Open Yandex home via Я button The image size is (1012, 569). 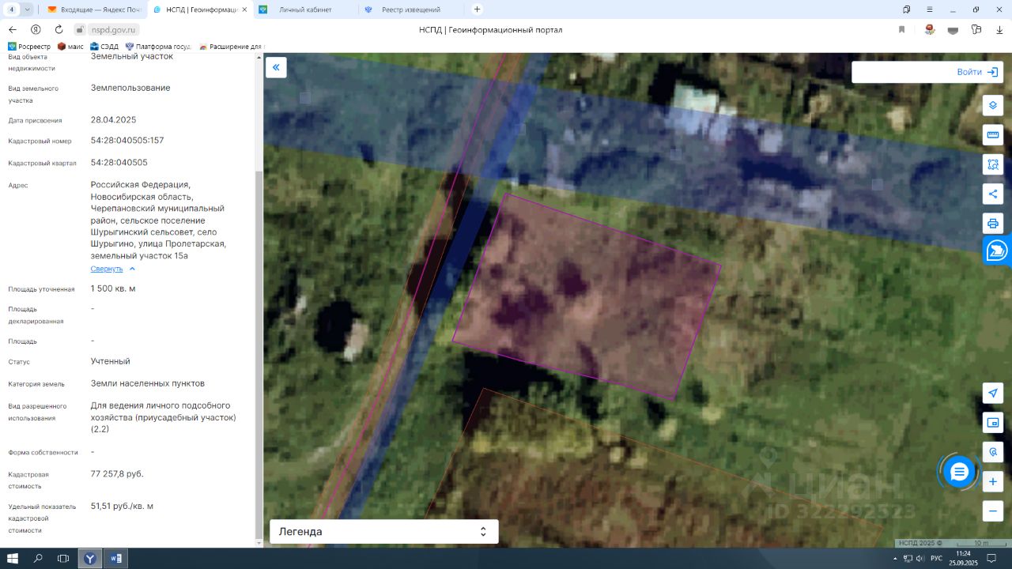[36, 29]
